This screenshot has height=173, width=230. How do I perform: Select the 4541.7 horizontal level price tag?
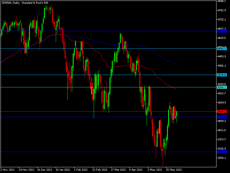tap(222, 48)
